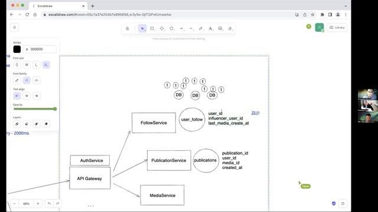
Task: Select the Line tool
Action: pyautogui.click(x=191, y=29)
